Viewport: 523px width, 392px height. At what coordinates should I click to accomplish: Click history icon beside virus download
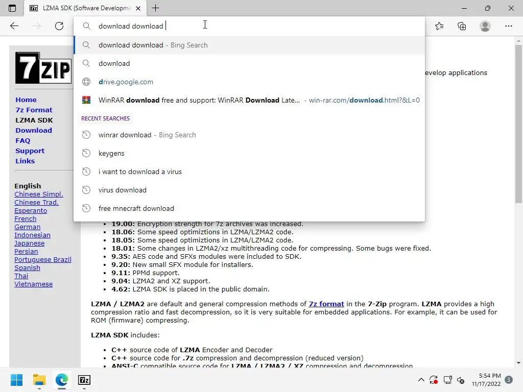[86, 190]
